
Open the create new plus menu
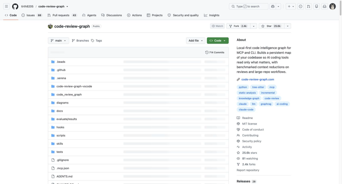click(291, 6)
